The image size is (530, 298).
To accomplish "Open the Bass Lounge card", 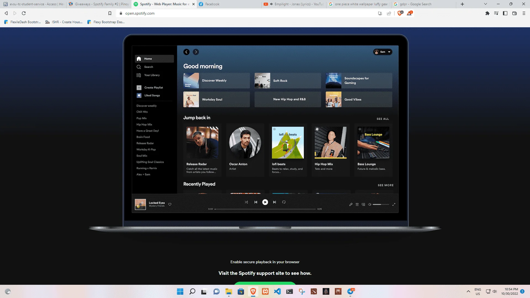I will pos(373,150).
